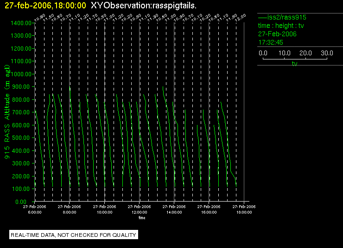
Task: Click the yellow '27-feb-2006,18:00:00' plot timestamp
Action: tap(45, 6)
